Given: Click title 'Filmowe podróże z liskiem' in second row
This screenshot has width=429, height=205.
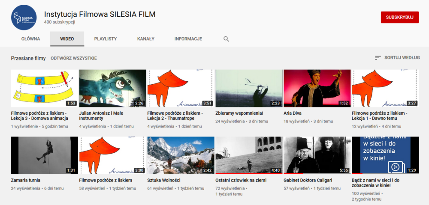Looking at the screenshot, I should (x=106, y=181).
